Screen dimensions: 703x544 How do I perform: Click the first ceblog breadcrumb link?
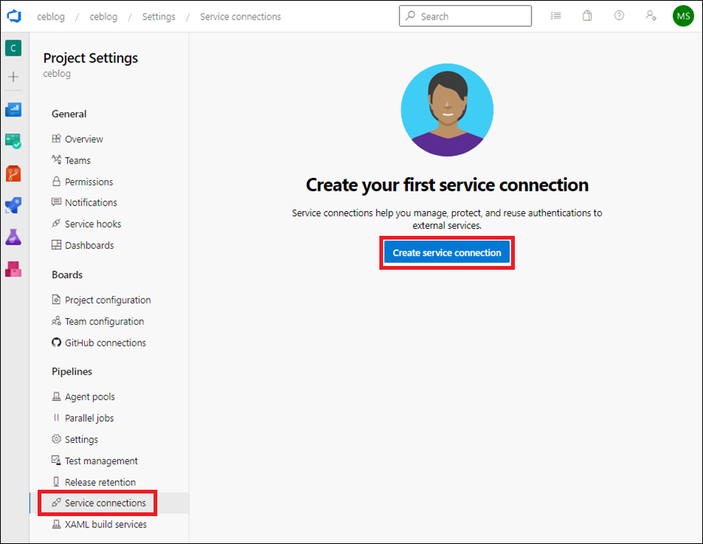50,17
